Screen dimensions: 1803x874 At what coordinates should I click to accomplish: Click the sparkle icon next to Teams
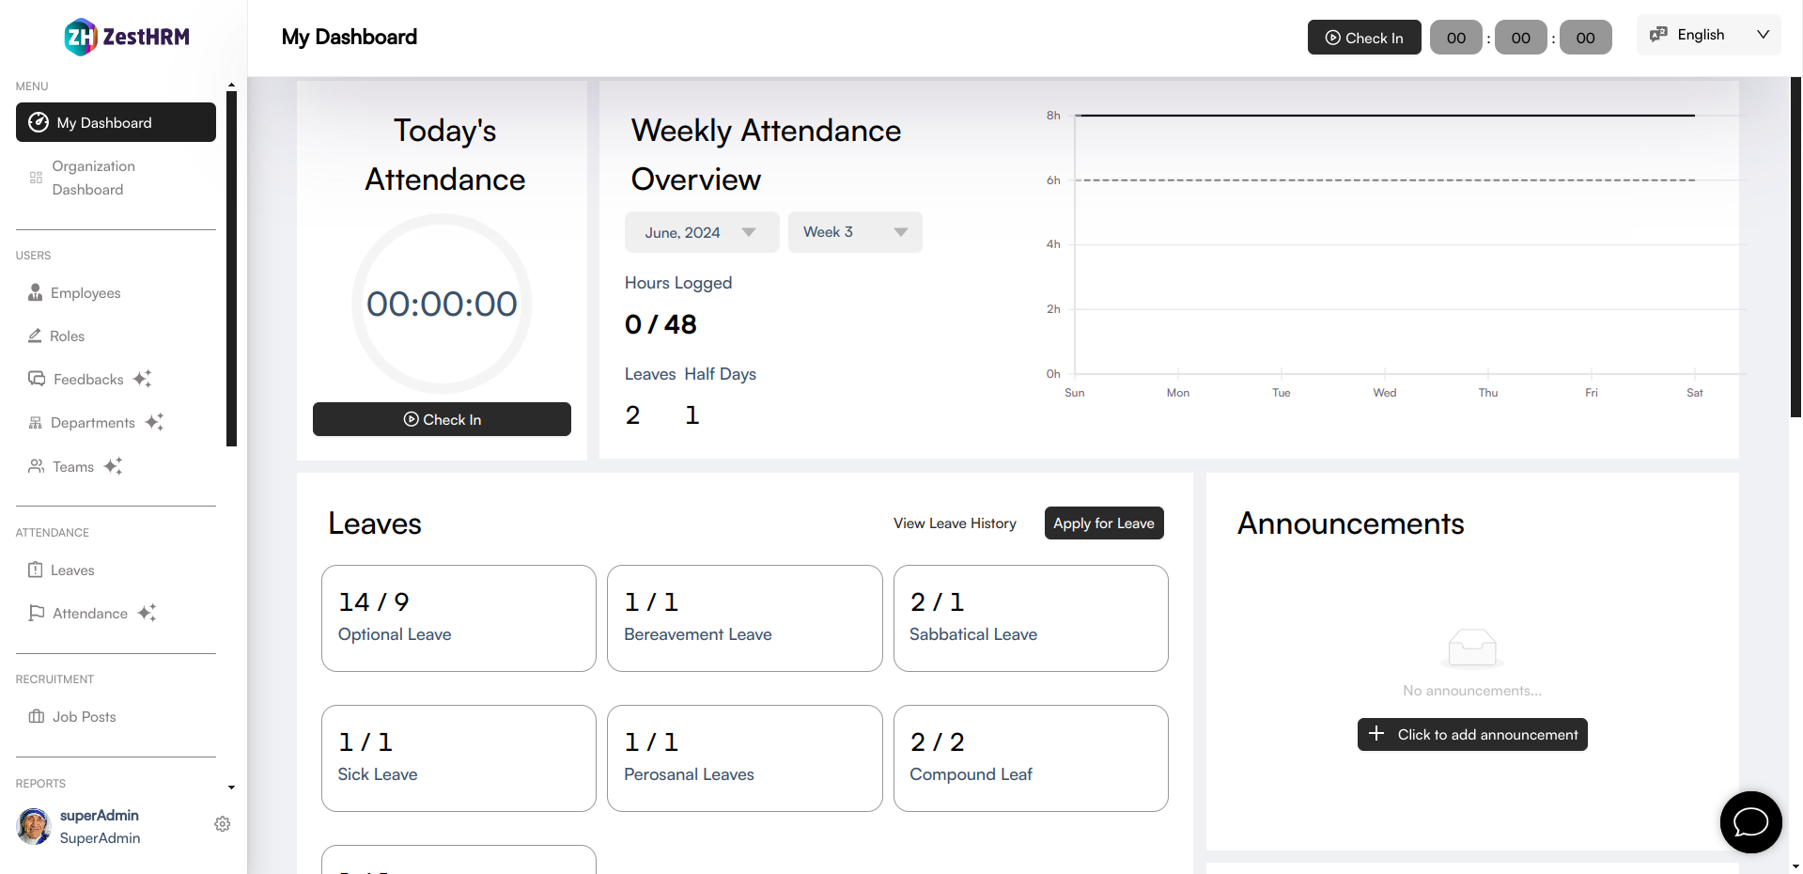114,466
